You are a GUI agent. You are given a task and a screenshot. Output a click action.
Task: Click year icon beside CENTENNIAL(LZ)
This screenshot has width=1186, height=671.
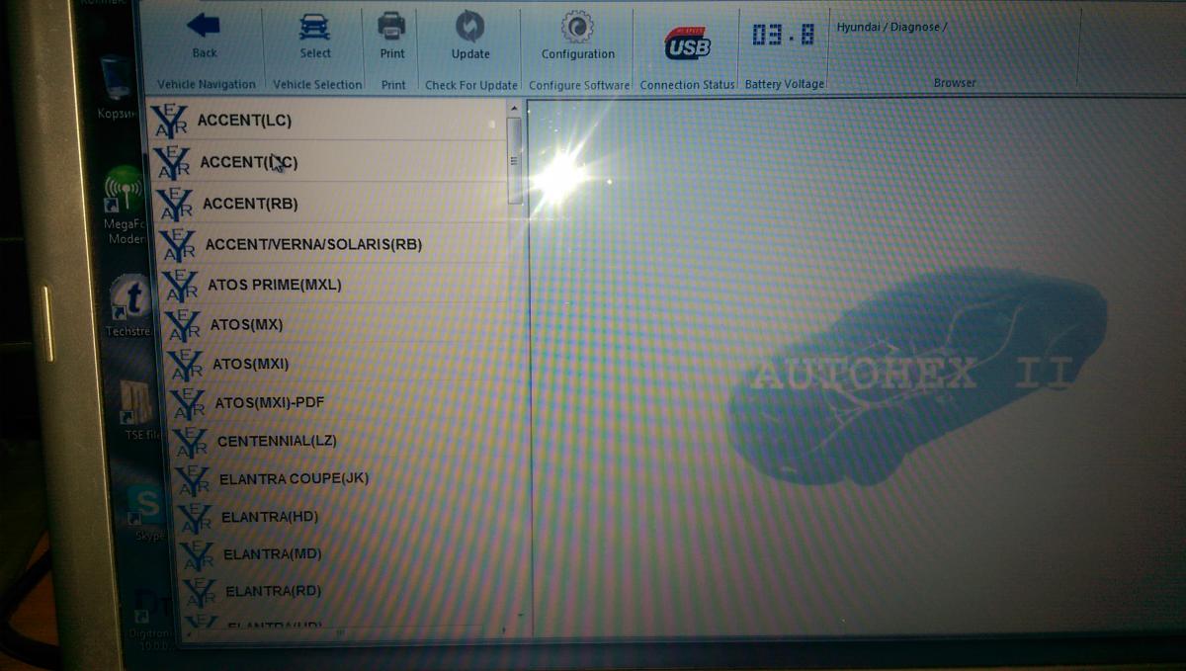(191, 441)
